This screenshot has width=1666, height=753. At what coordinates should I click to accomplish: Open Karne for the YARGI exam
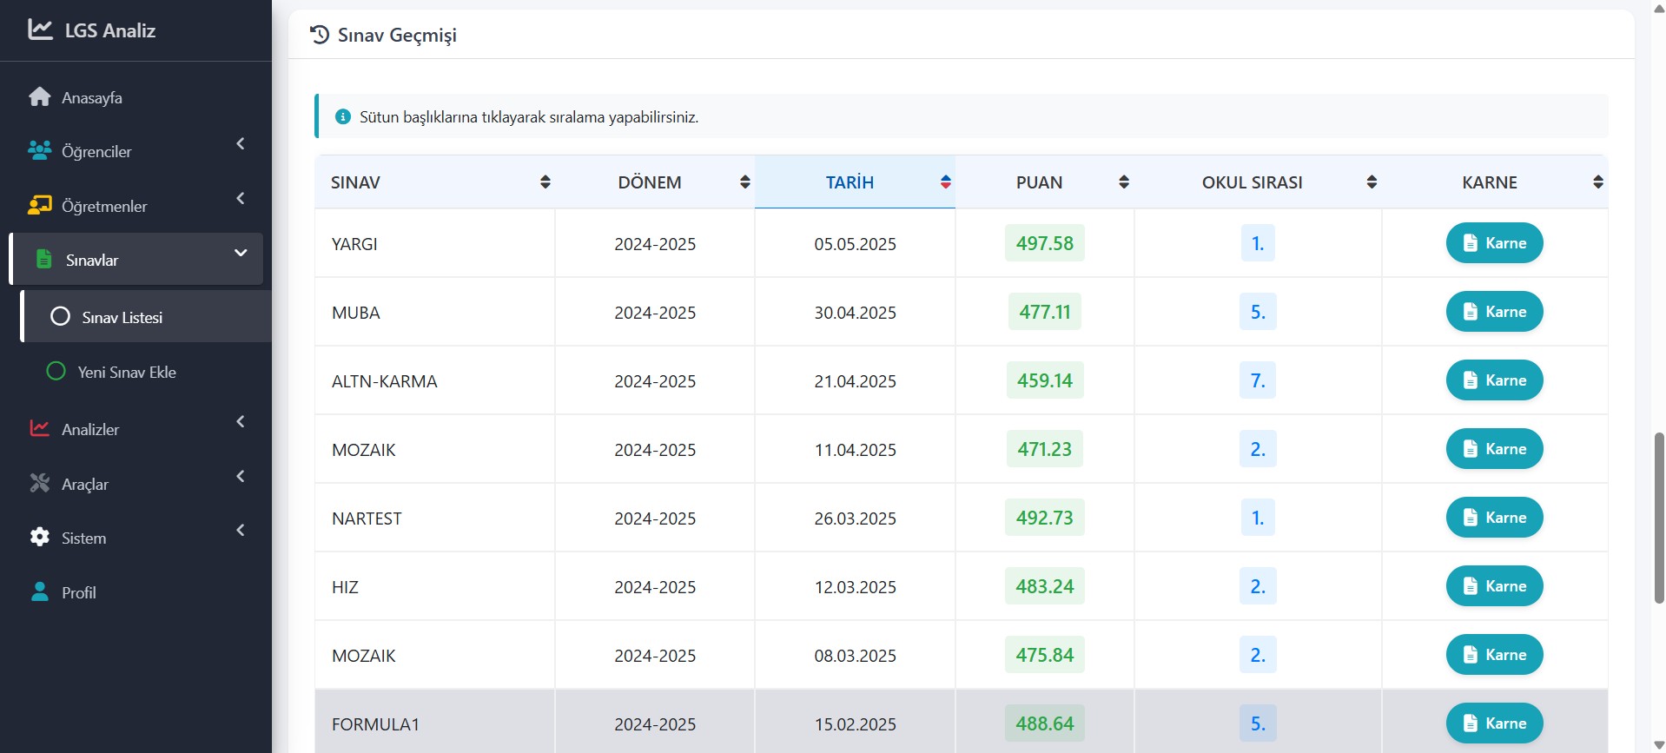tap(1494, 243)
